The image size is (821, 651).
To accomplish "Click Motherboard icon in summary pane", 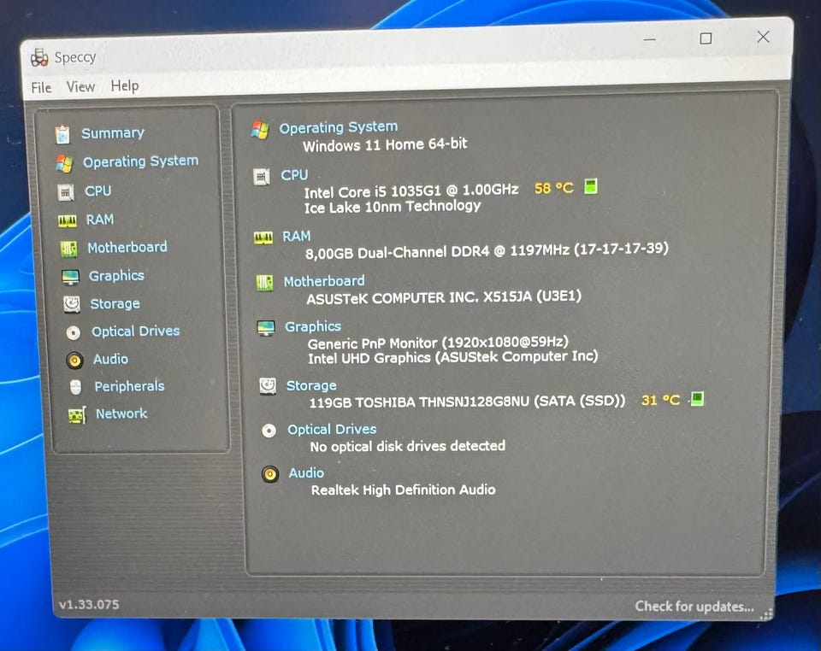I will (264, 283).
